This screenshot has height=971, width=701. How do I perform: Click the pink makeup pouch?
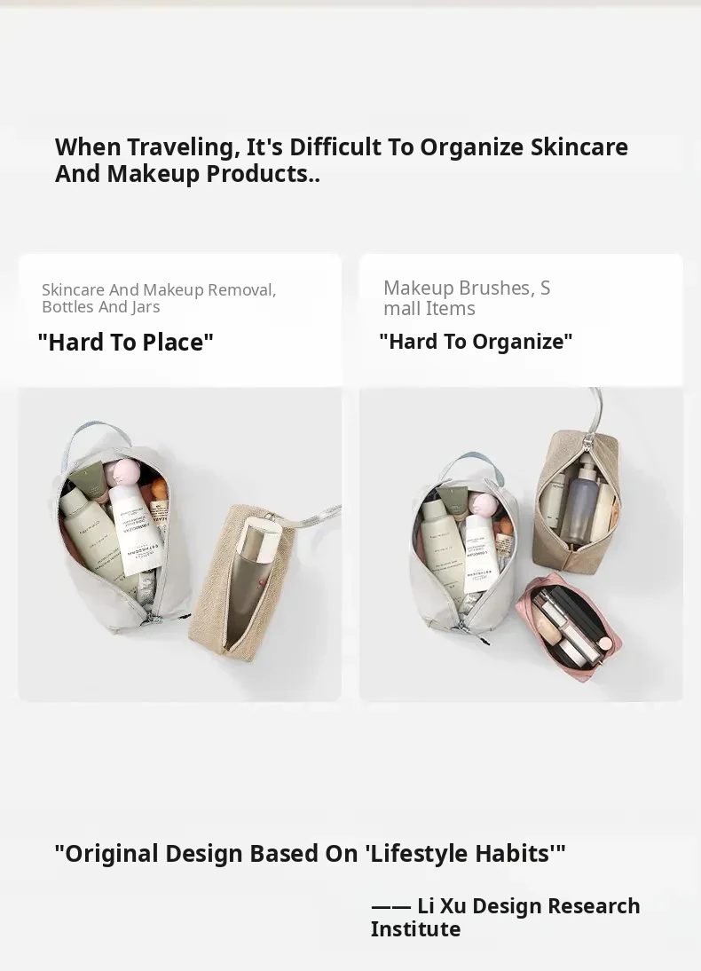569,627
